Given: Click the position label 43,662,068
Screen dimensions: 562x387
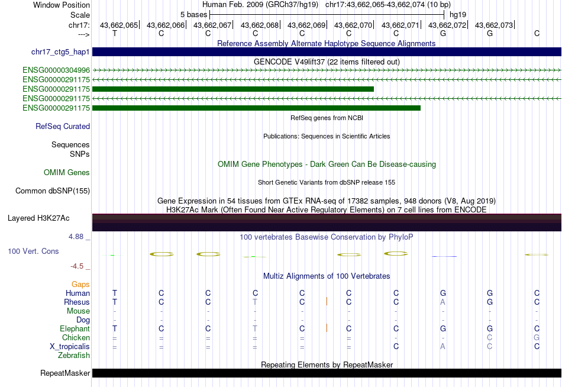Looking at the screenshot, I should coord(260,25).
